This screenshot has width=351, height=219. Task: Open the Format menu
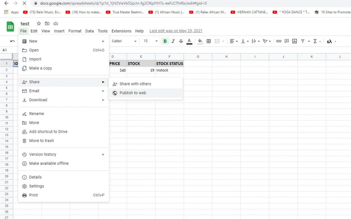pyautogui.click(x=75, y=31)
